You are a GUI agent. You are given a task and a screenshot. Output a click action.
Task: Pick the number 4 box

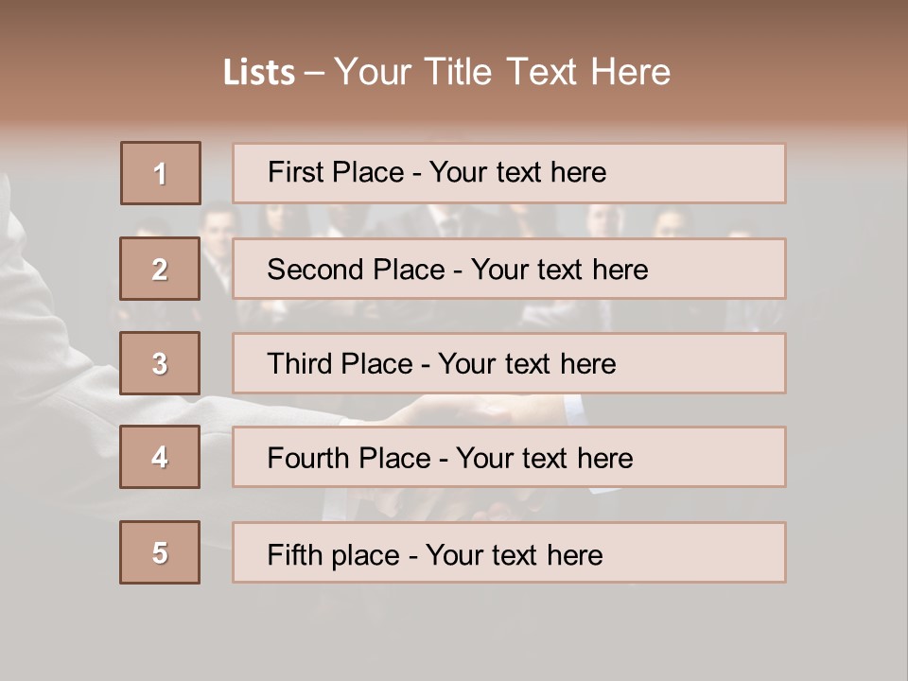coord(160,457)
